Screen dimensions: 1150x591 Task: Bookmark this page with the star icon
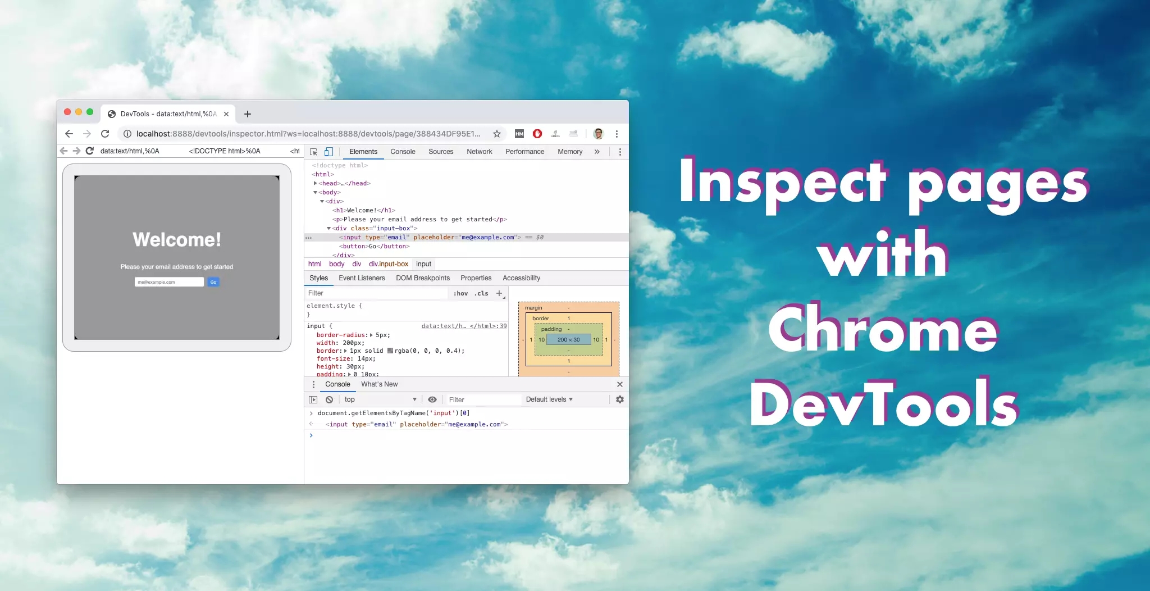point(497,134)
